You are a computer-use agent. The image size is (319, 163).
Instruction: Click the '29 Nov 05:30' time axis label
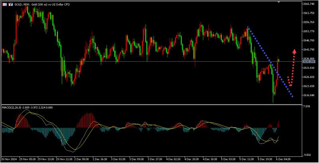[28, 159]
